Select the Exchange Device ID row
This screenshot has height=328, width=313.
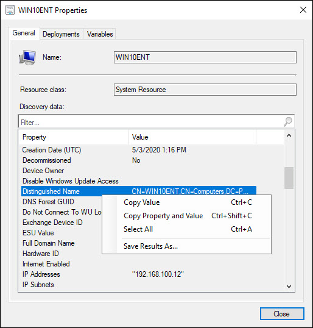(62, 223)
